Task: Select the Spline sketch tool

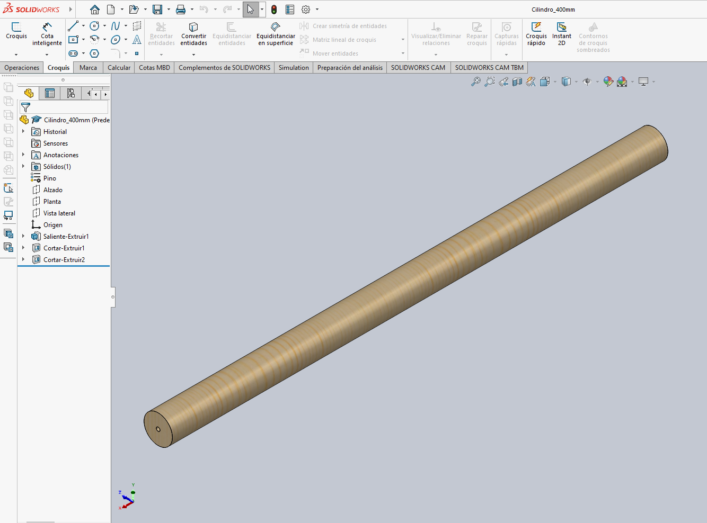Action: (116, 25)
